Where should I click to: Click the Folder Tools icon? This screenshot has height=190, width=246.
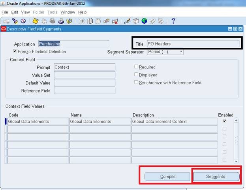tap(161, 21)
